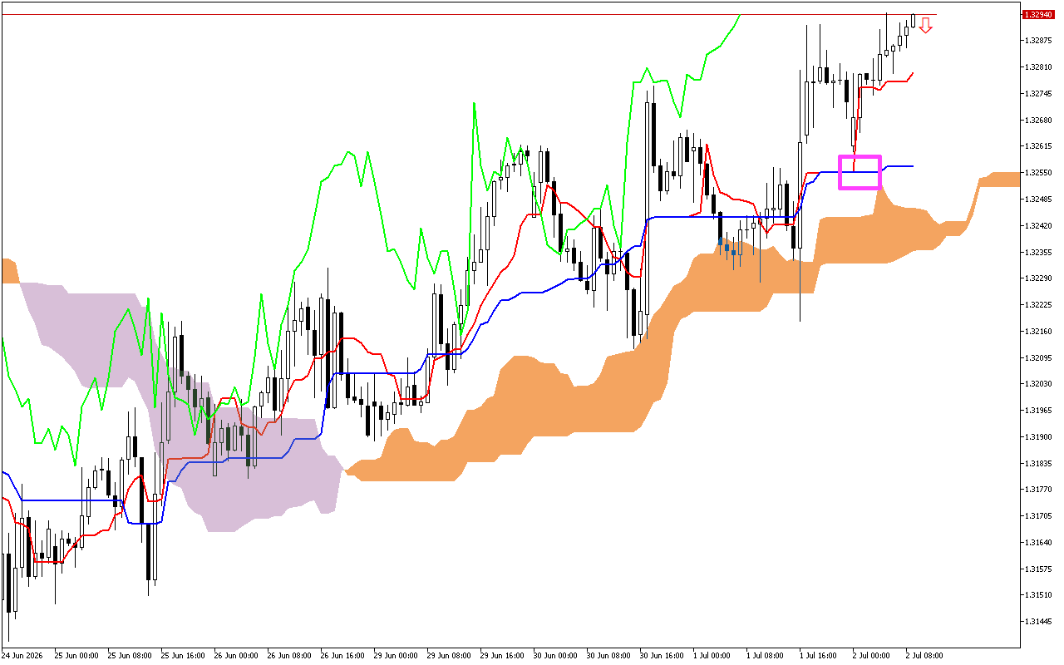
Task: Click the 24 Jun 2026 date label
Action: (22, 655)
